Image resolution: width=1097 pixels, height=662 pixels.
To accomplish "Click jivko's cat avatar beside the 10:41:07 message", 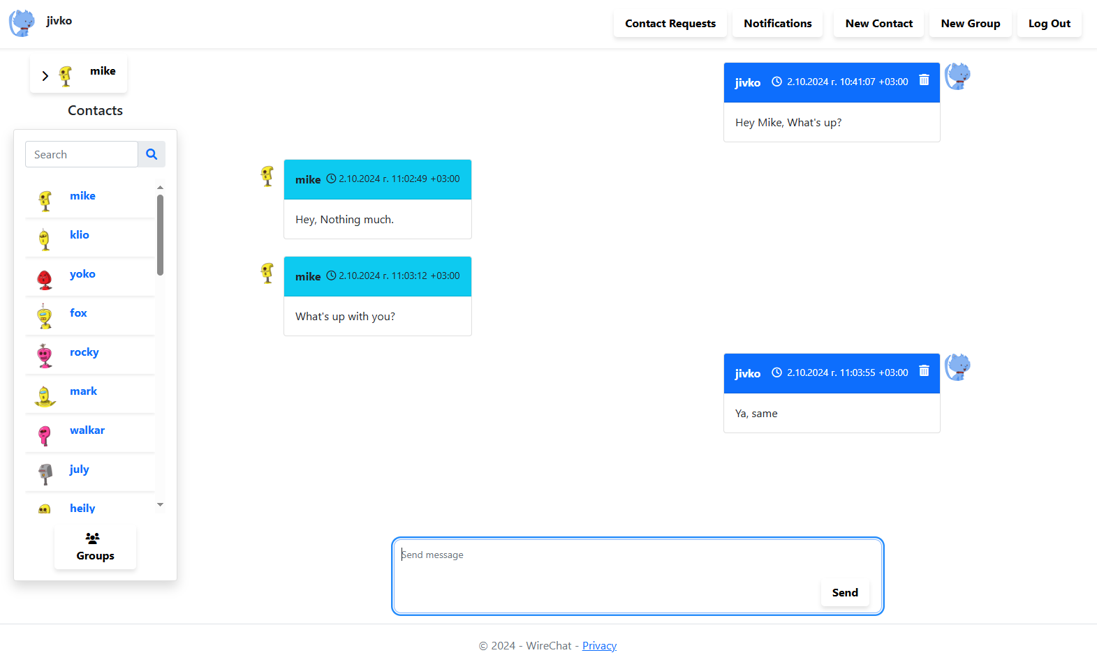I will (x=958, y=77).
